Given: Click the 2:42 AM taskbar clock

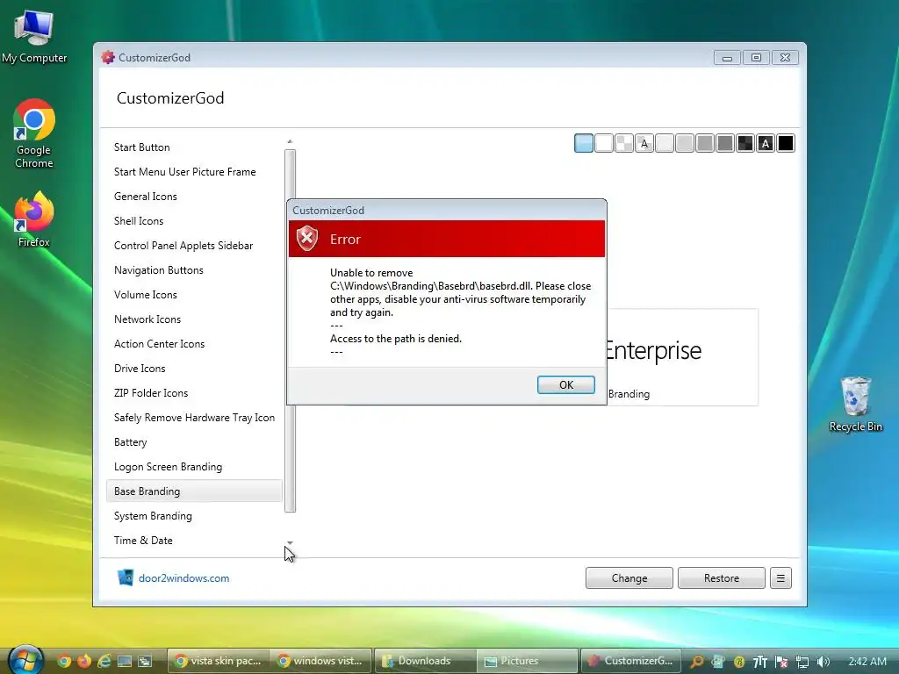Looking at the screenshot, I should tap(867, 662).
